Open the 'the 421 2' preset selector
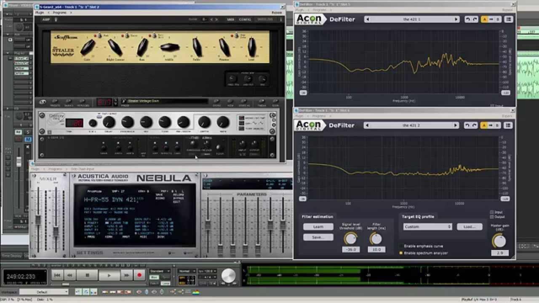Image resolution: width=539 pixels, height=303 pixels. coord(411,125)
